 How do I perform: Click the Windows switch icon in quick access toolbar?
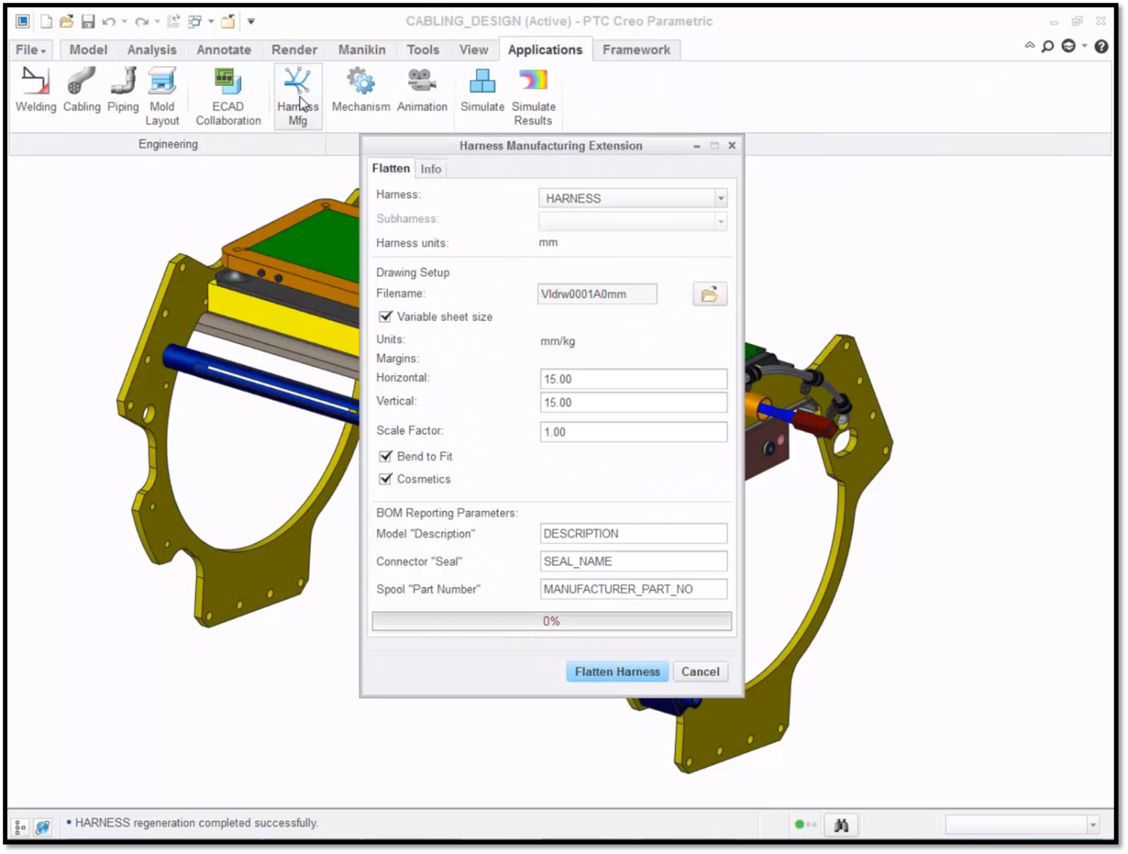tap(194, 21)
